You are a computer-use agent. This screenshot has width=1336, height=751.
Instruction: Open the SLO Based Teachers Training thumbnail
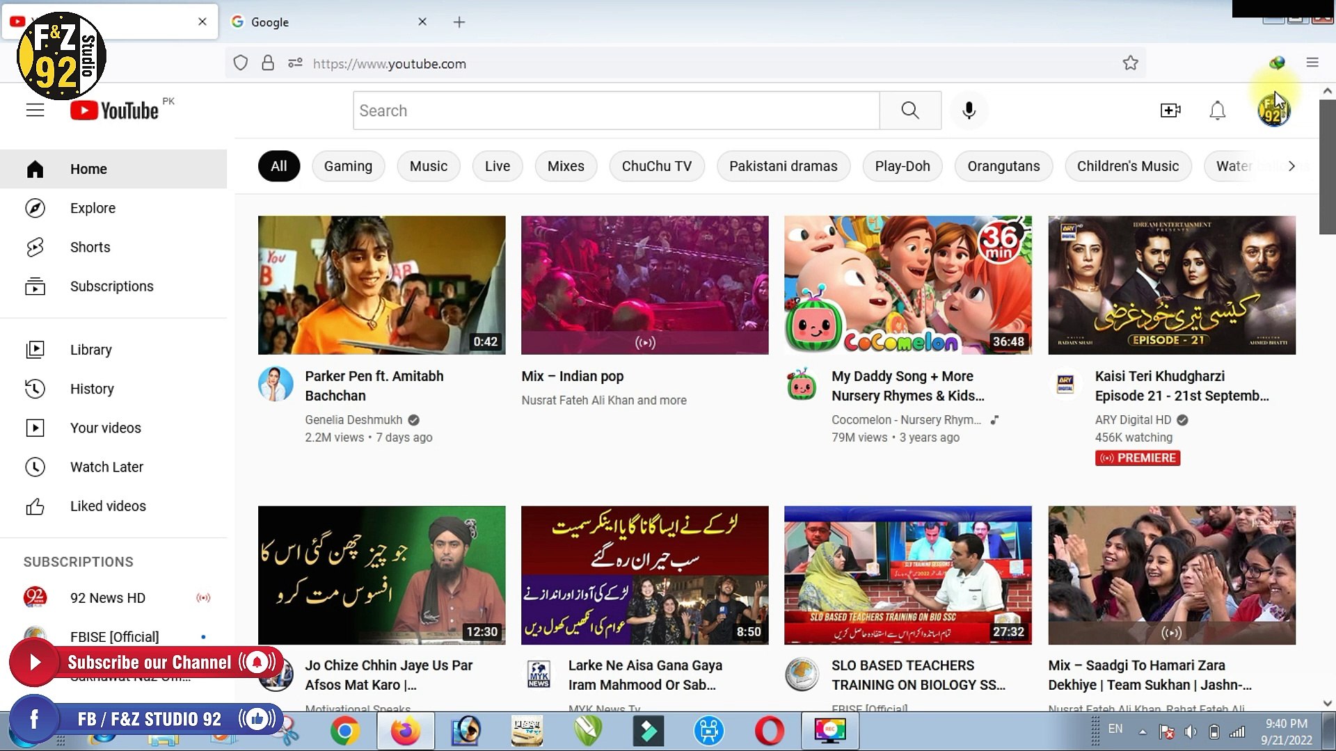coord(907,575)
